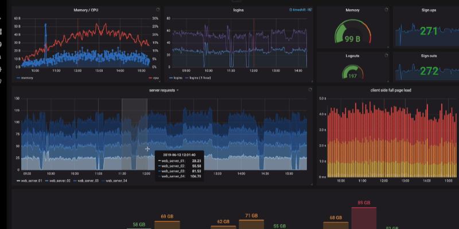Click the Memory gauge panel loading icon
This screenshot has height=229, width=459.
pos(386,10)
